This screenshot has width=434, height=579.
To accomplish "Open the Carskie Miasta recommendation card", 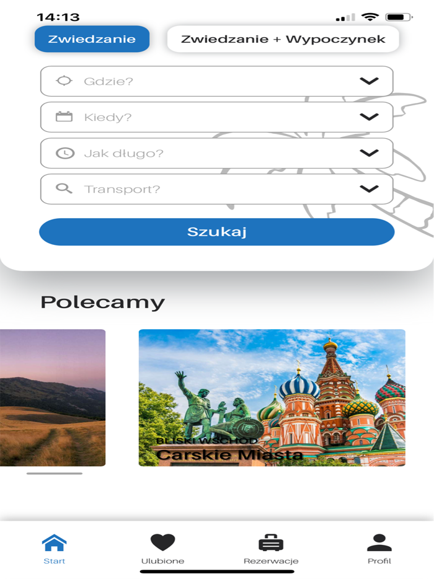I will [272, 398].
